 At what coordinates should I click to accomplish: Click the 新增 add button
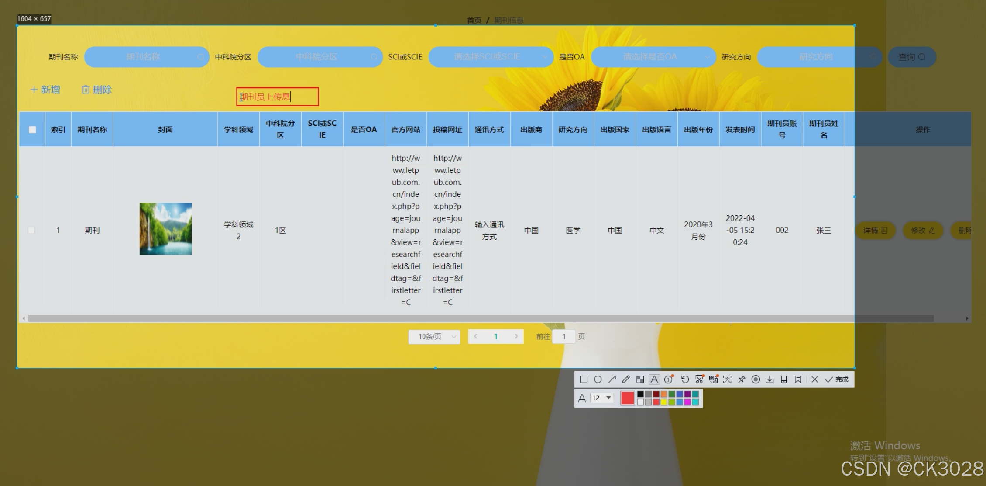coord(45,90)
